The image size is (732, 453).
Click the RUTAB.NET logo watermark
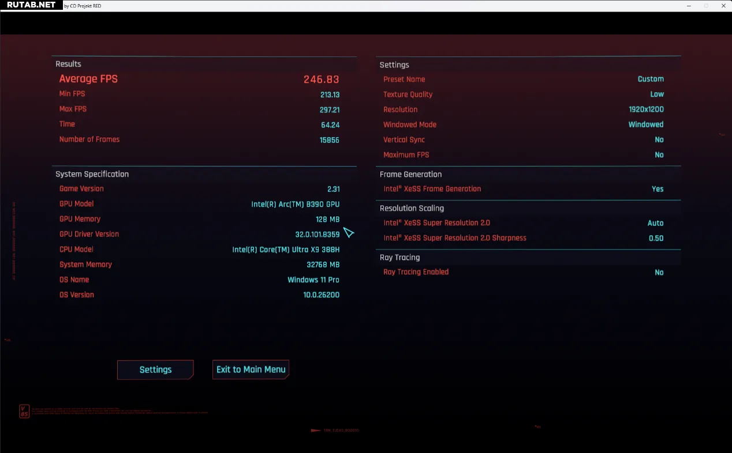point(31,5)
